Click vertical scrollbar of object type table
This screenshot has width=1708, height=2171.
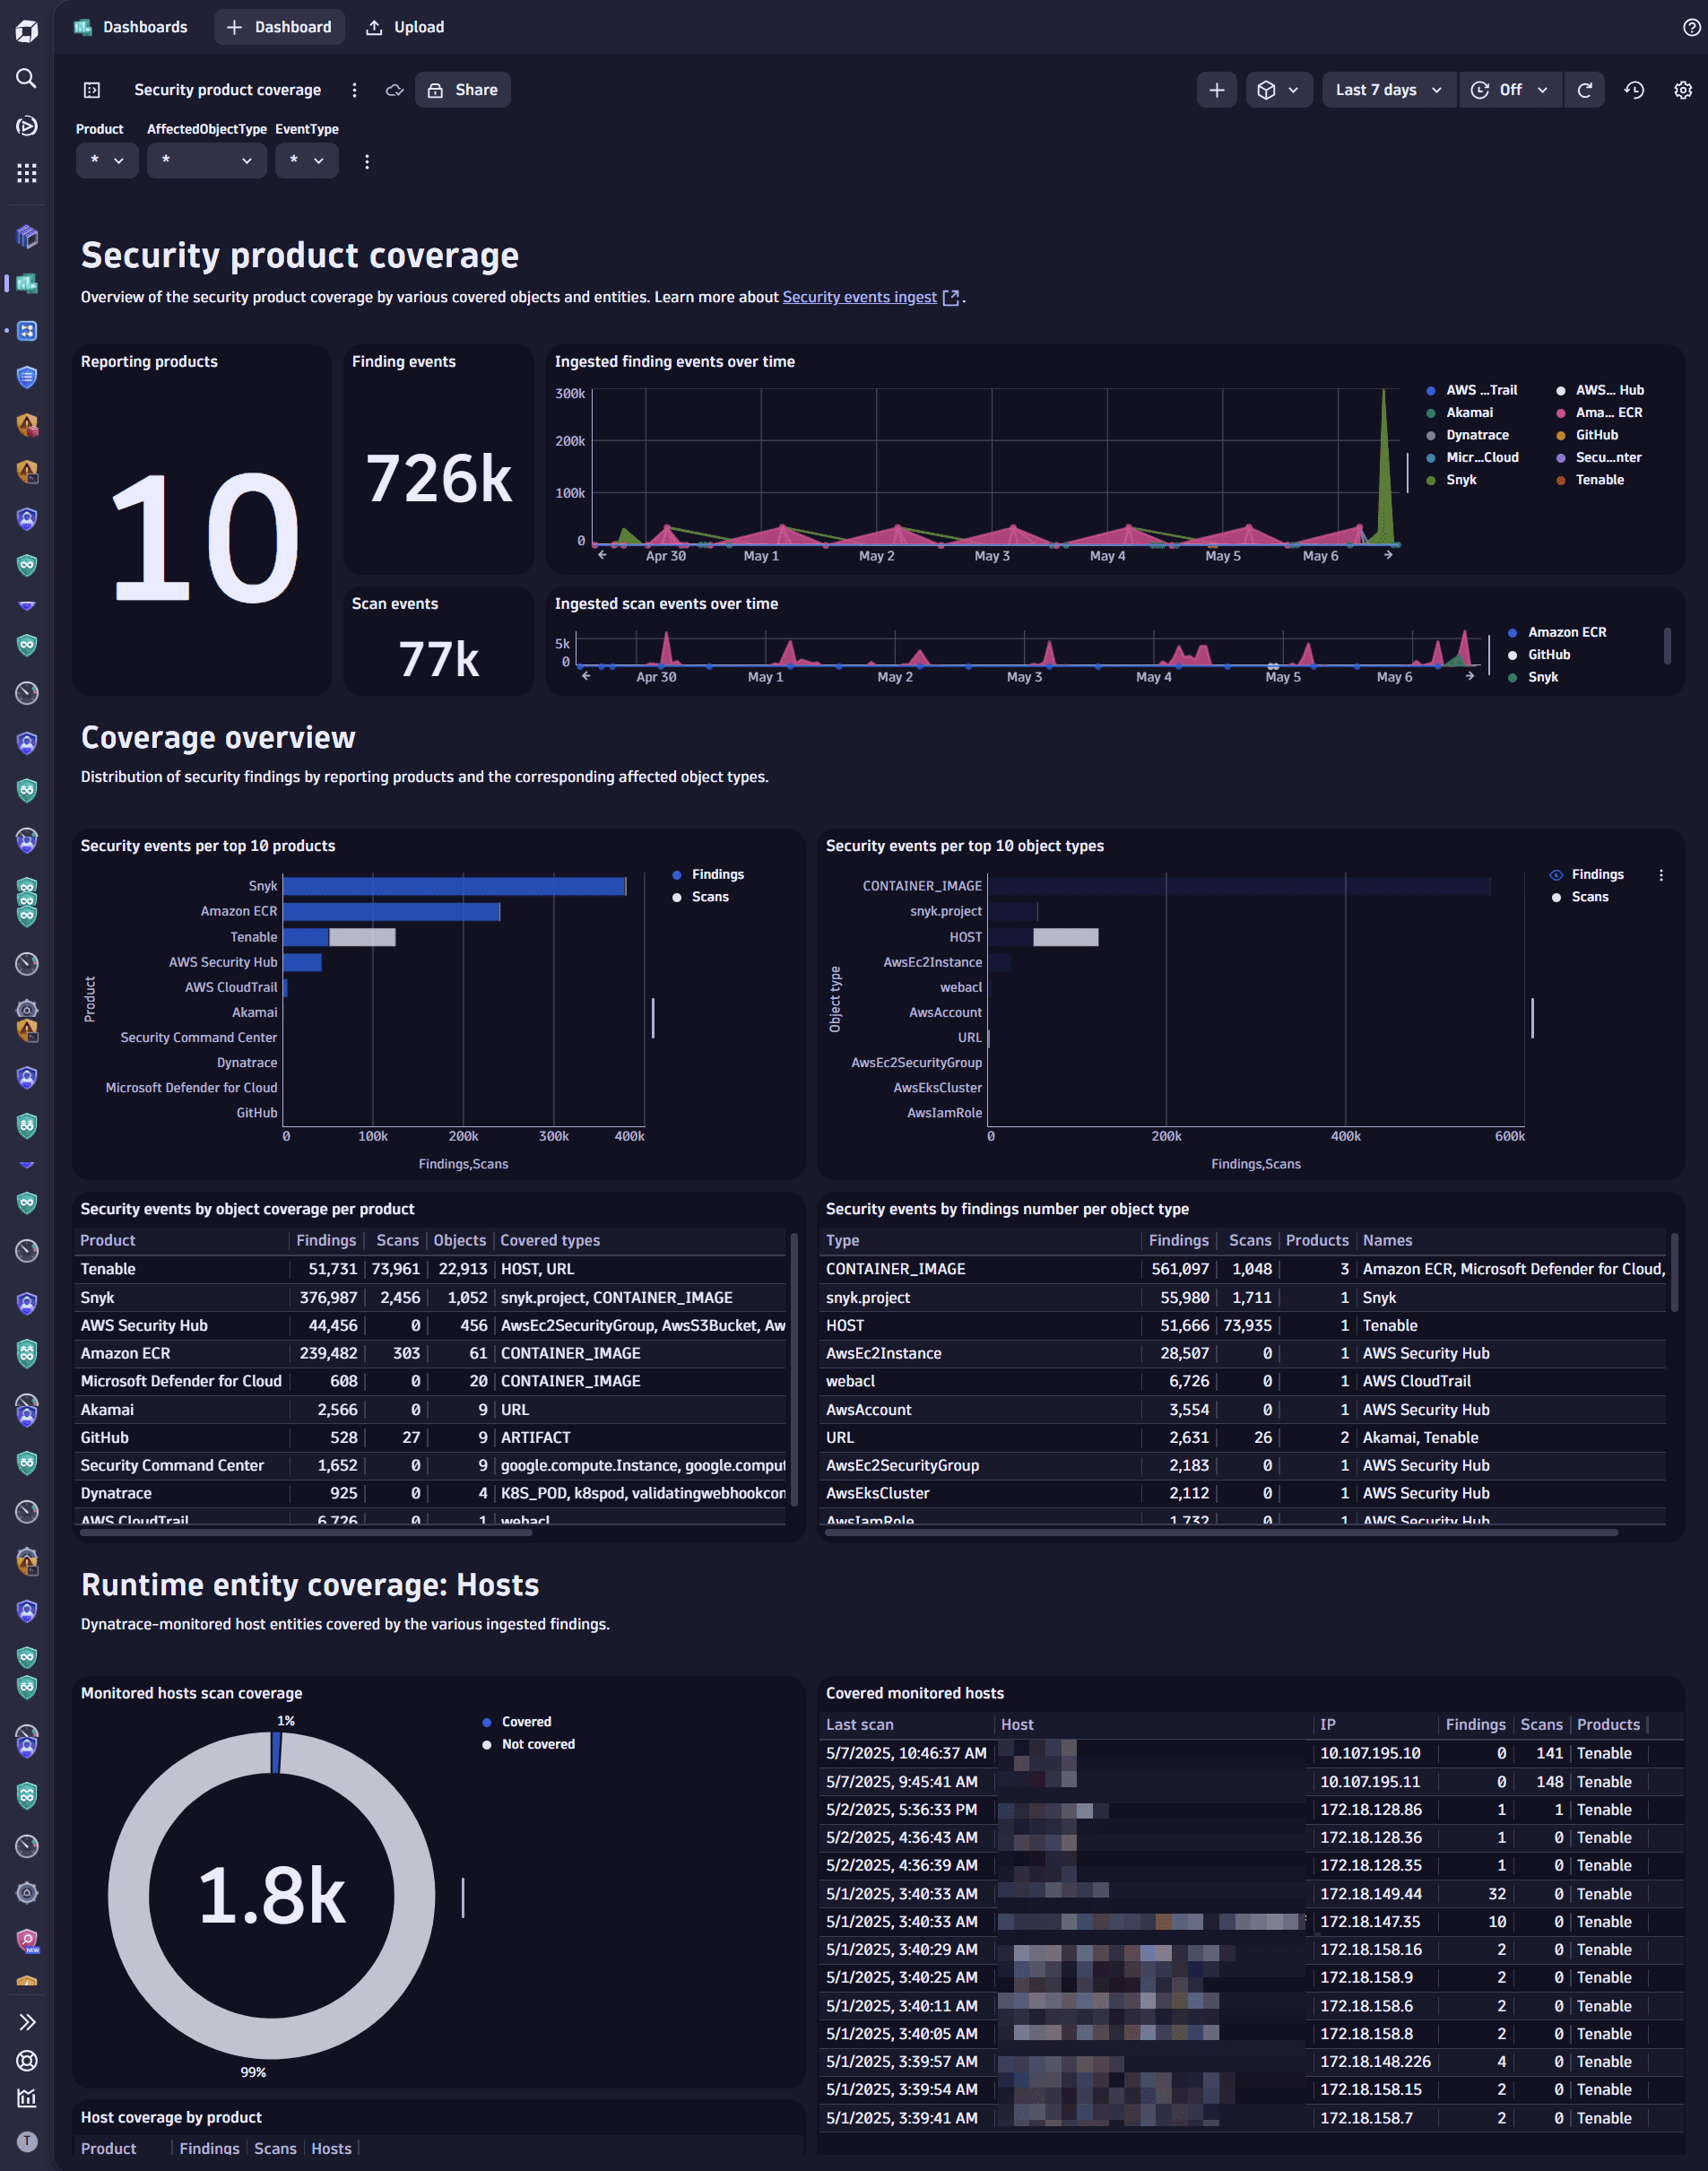pos(1674,1272)
